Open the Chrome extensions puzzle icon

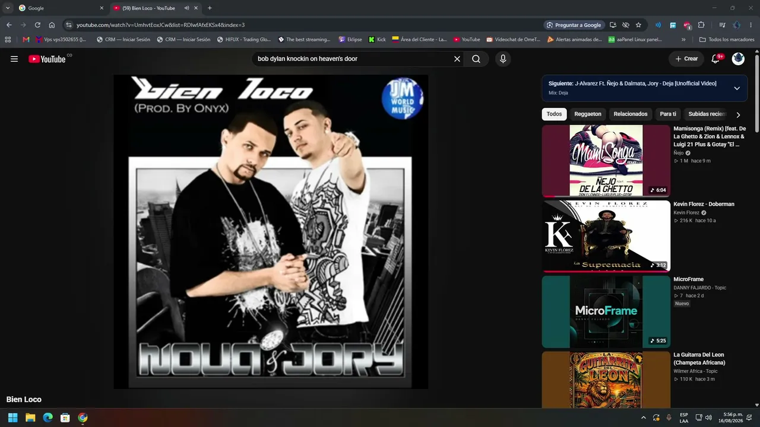tap(701, 25)
